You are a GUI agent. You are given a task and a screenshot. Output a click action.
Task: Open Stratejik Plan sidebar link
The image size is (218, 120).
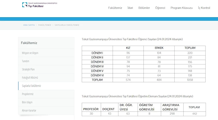28,69
